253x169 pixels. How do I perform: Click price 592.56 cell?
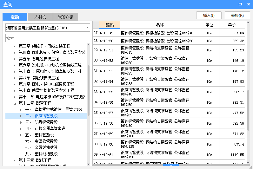point(232,123)
